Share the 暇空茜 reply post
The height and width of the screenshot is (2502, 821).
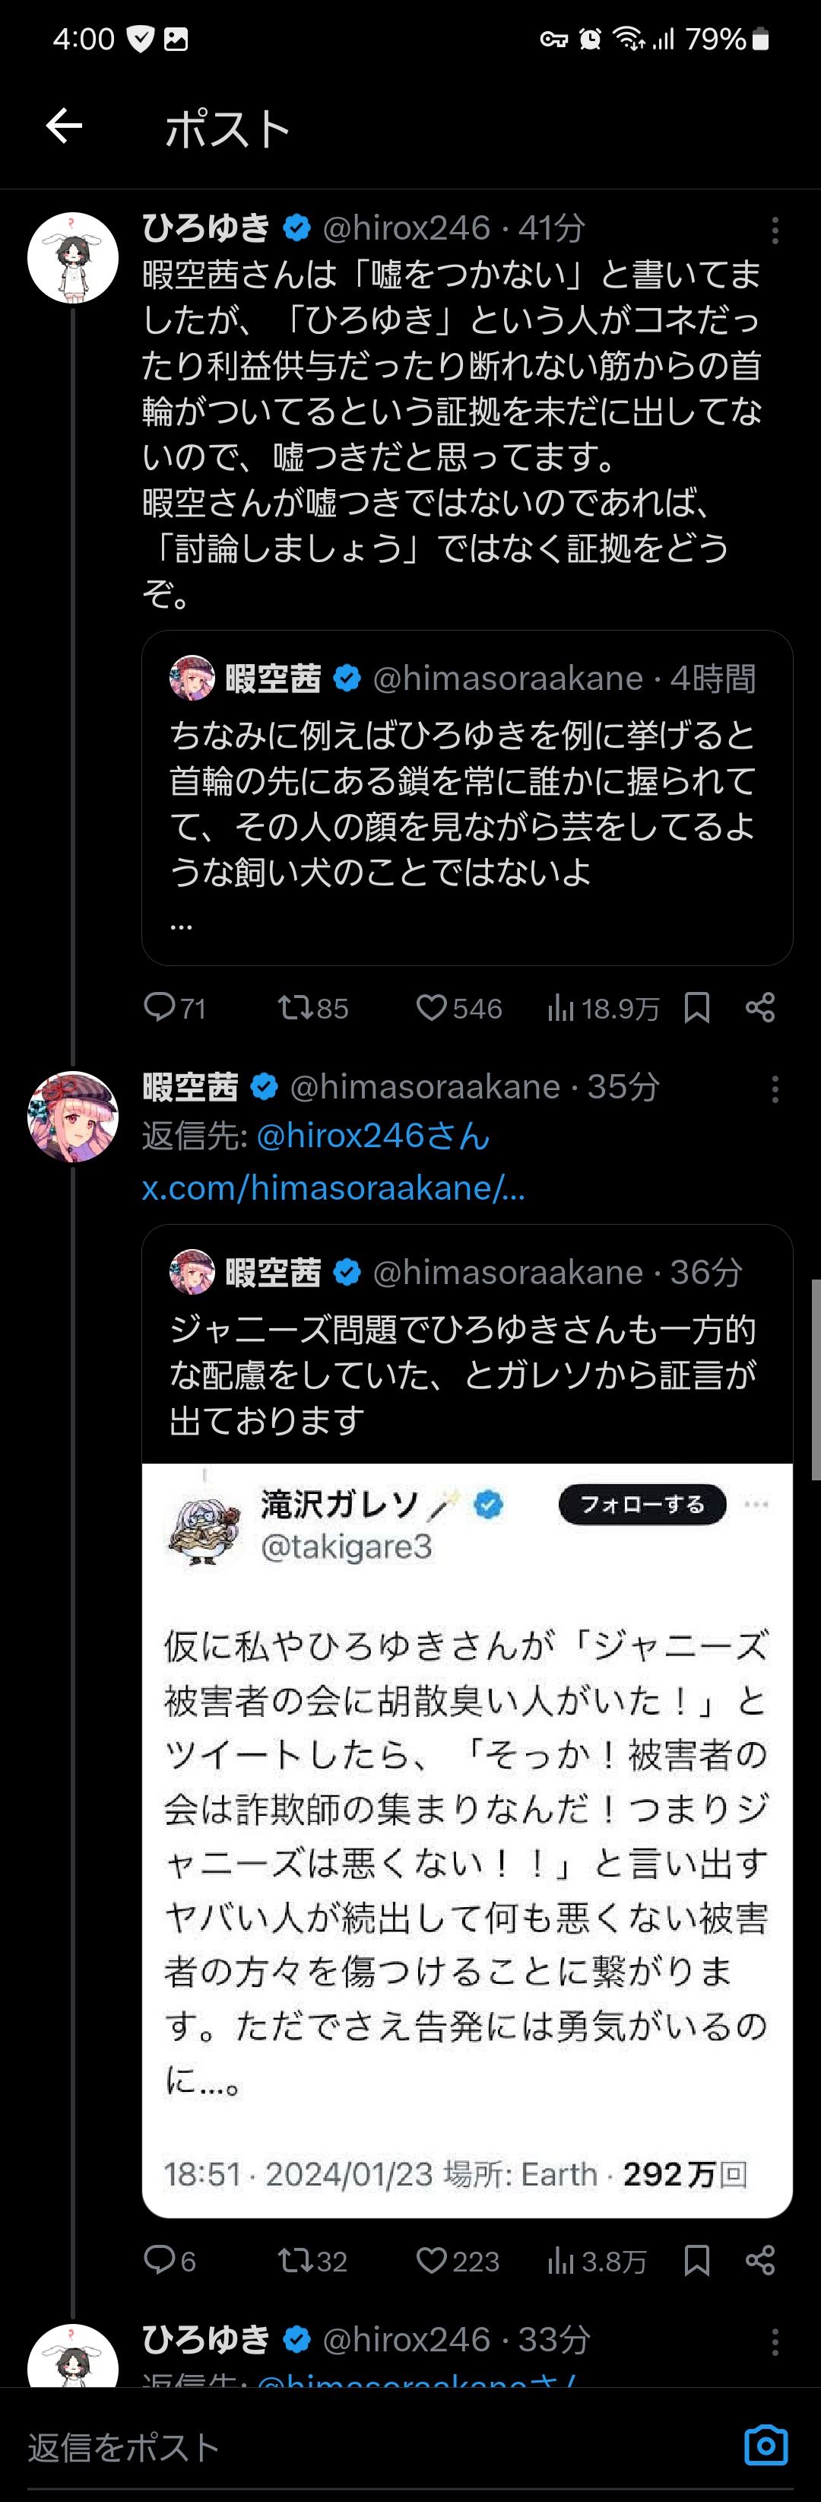click(760, 2260)
